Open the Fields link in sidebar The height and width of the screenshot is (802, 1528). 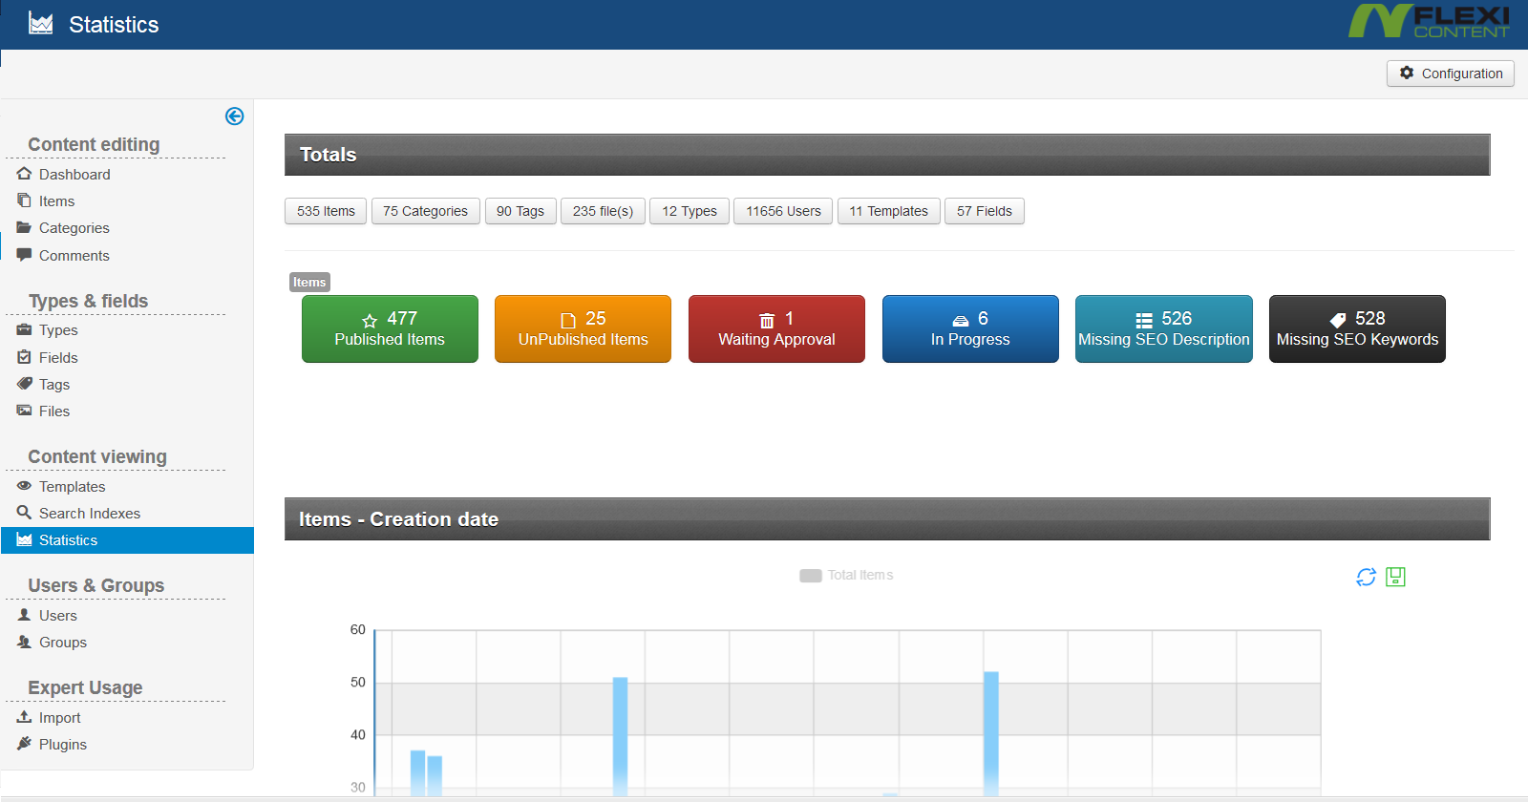tap(58, 357)
